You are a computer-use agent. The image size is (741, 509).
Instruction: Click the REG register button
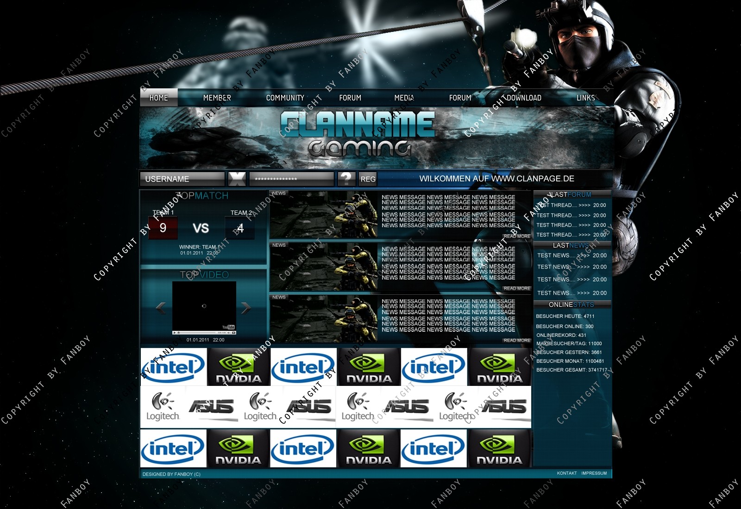tap(368, 179)
